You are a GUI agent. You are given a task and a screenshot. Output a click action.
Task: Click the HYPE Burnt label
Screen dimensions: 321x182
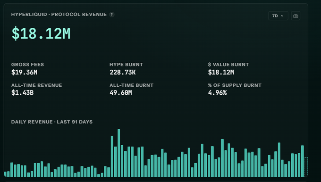click(126, 65)
